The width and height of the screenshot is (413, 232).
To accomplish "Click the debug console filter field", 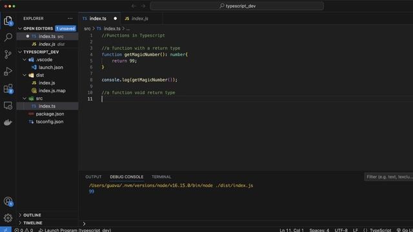I will pyautogui.click(x=388, y=177).
